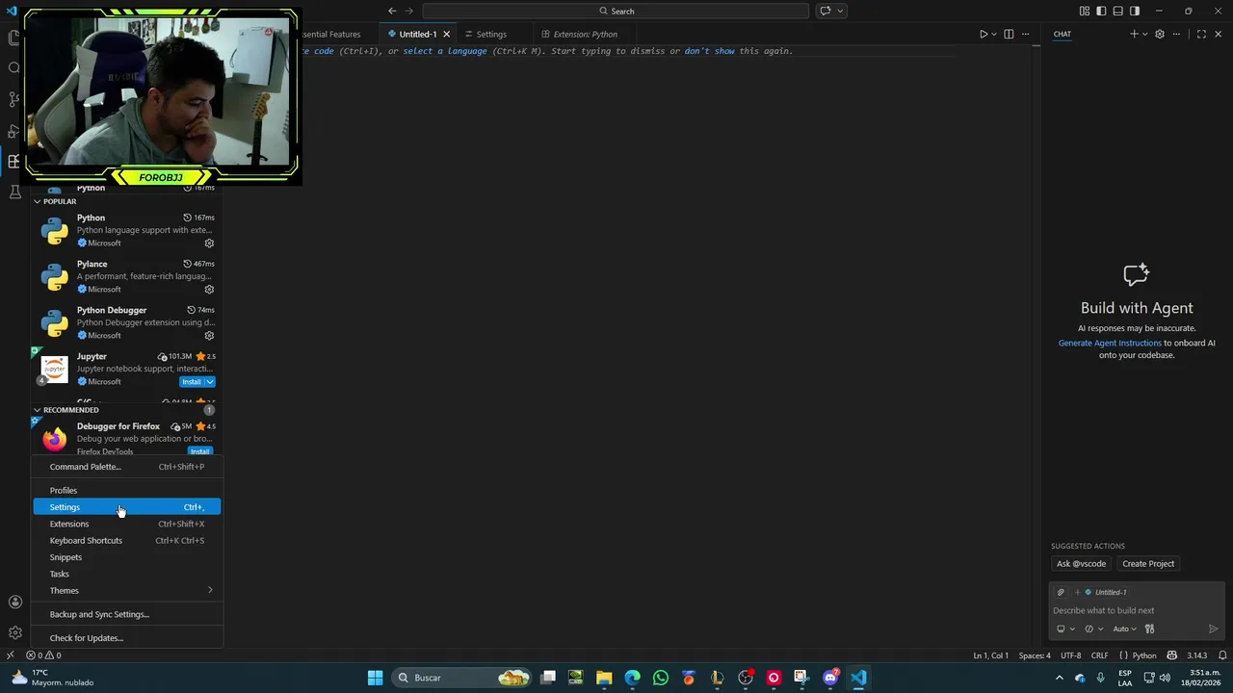1233x693 pixels.
Task: Toggle the Primary Side Bar
Action: click(x=1101, y=11)
